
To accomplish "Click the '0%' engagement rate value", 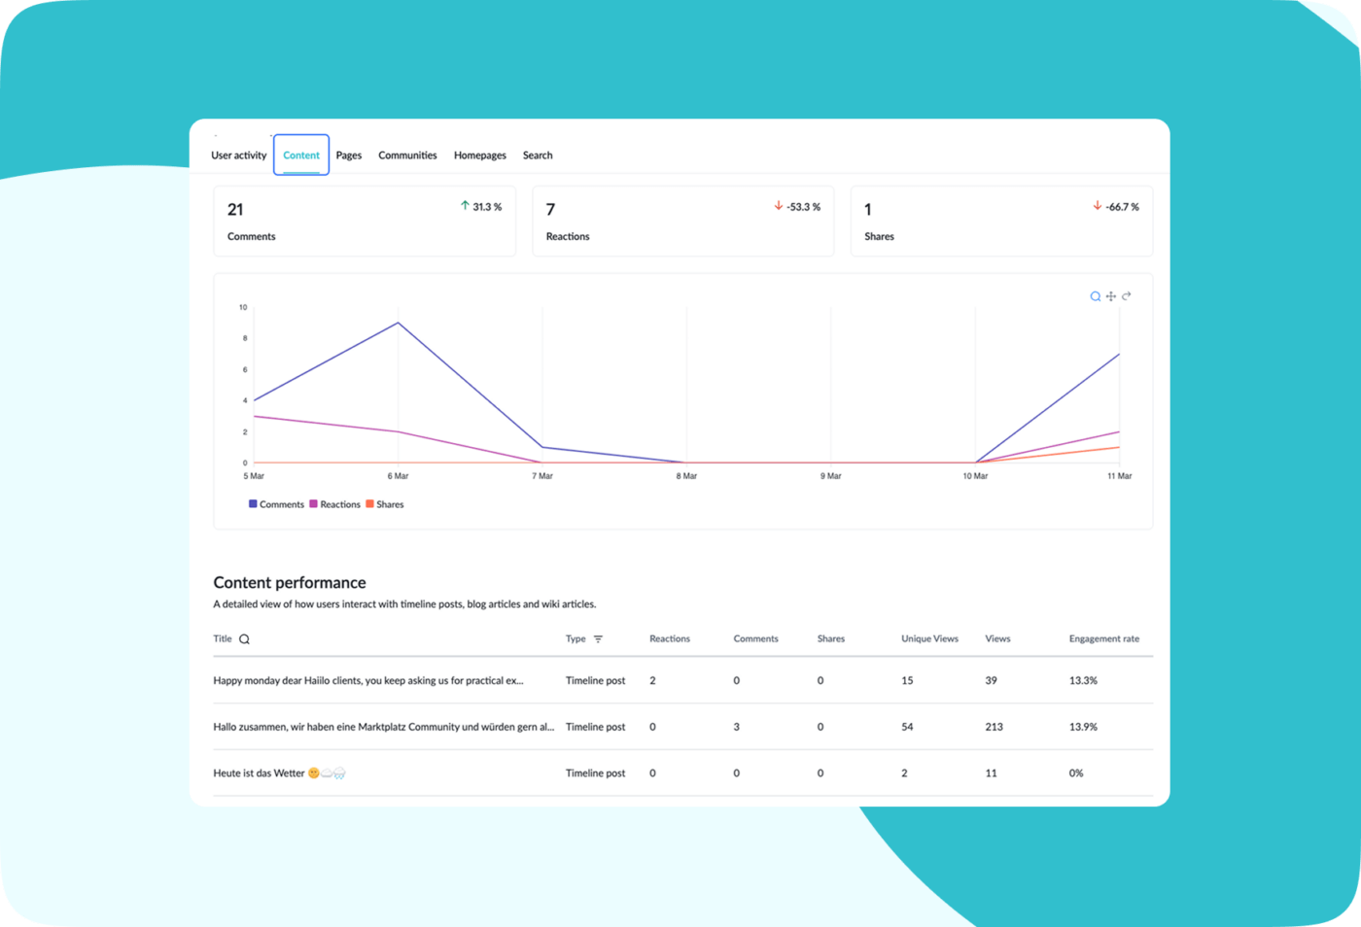I will [1076, 773].
